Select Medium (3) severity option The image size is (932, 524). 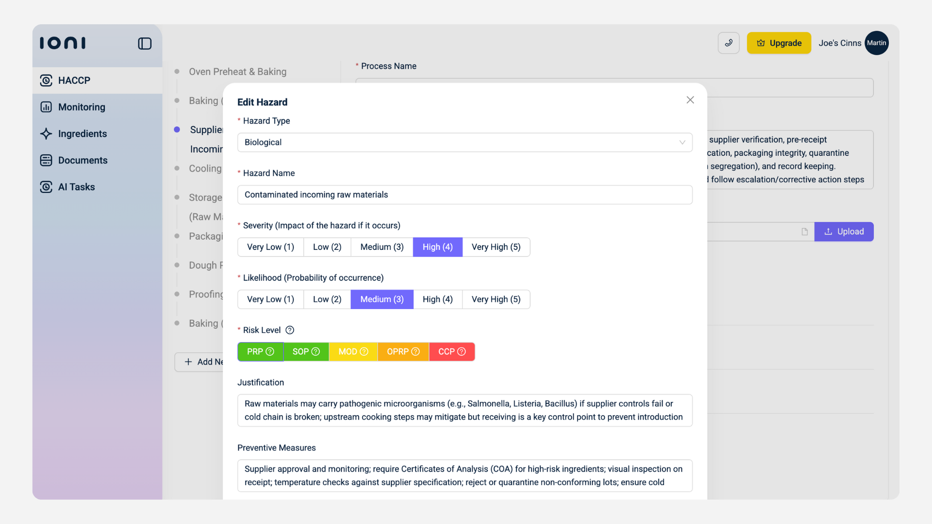(382, 247)
